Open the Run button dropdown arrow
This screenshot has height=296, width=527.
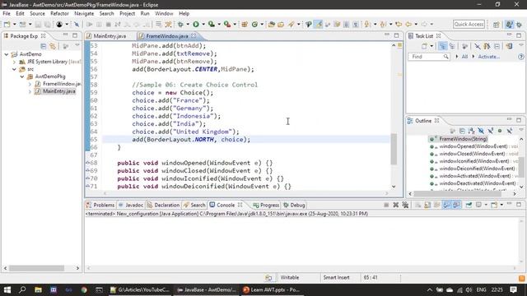pyautogui.click(x=203, y=24)
